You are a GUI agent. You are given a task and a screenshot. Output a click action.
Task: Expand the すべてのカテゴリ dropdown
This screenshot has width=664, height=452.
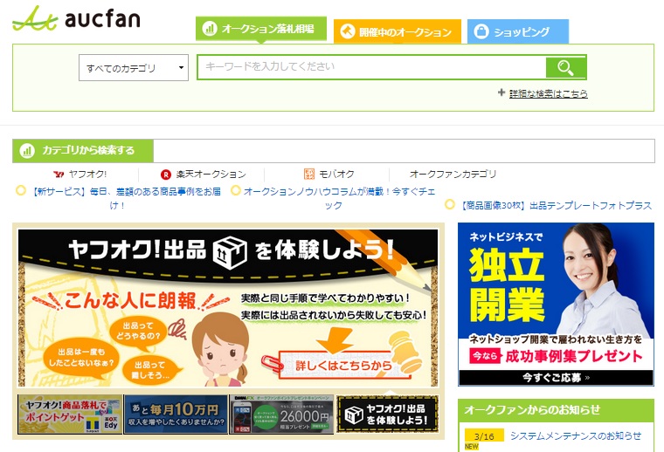click(x=134, y=68)
